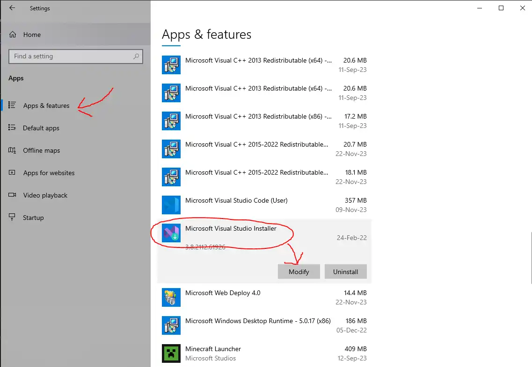Select 'Microsoft Visual C++ 2013 Redistributable (x86)' name
Screen dimensions: 532x367
coord(259,116)
